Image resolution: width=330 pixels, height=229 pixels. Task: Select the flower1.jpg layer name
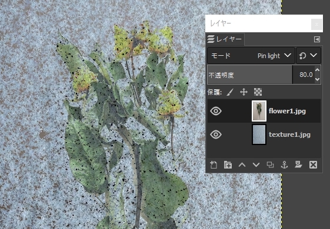point(287,111)
